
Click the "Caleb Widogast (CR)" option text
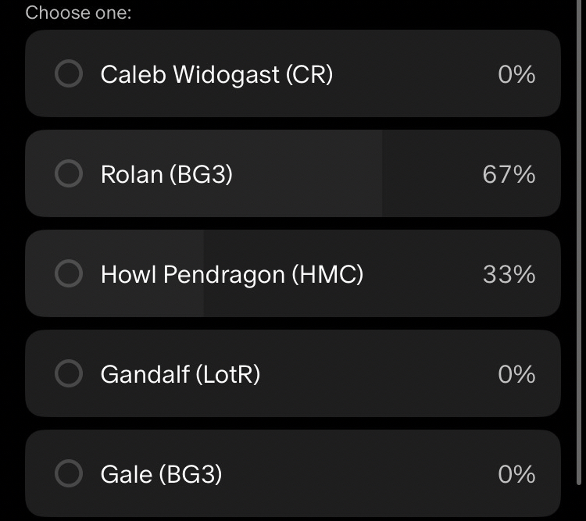pos(216,74)
